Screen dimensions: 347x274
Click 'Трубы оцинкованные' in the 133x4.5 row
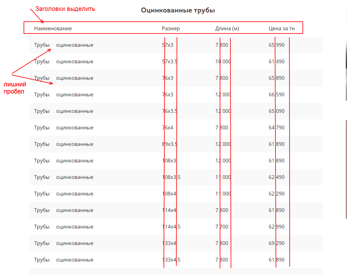(x=64, y=260)
